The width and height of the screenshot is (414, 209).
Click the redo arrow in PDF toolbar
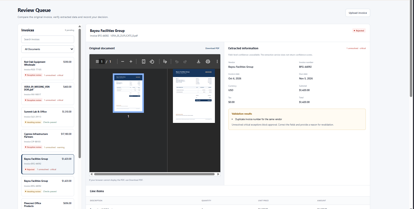[185, 61]
